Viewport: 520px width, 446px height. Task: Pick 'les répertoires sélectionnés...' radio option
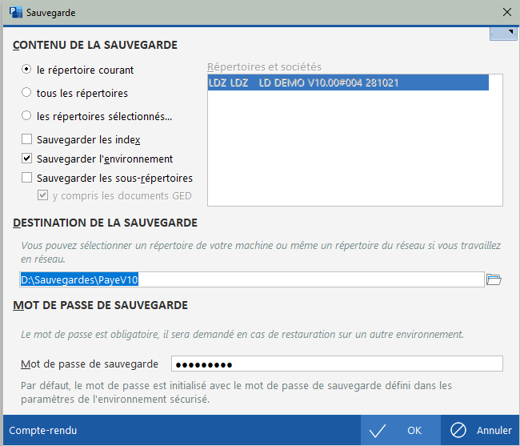pos(27,116)
